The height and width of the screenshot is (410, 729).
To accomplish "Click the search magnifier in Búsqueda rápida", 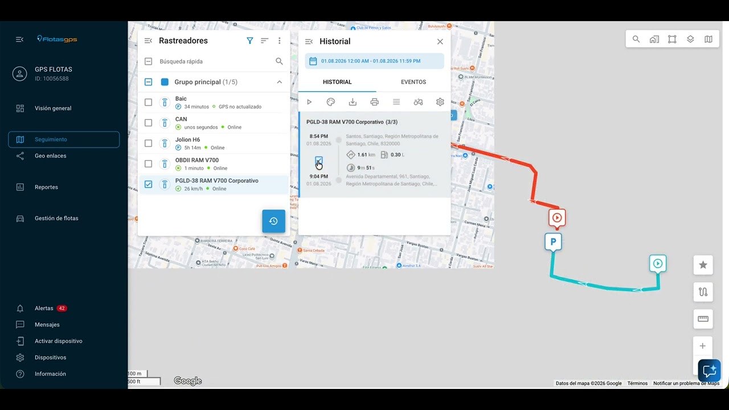I will tap(279, 61).
